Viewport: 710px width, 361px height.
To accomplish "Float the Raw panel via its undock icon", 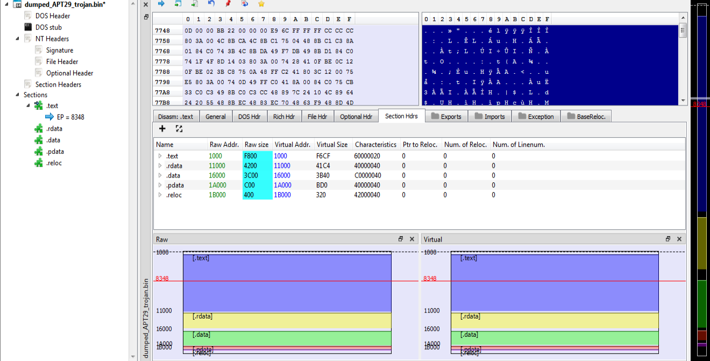I will (401, 239).
